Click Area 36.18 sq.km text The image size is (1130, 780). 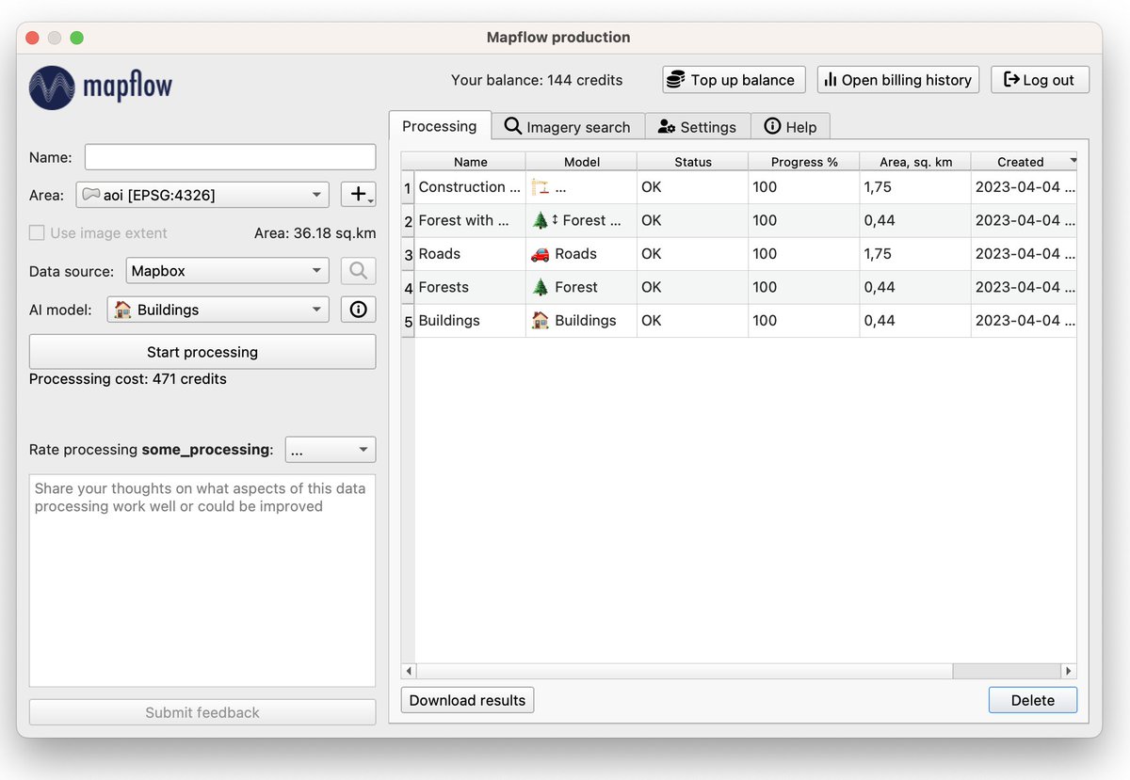tap(315, 233)
